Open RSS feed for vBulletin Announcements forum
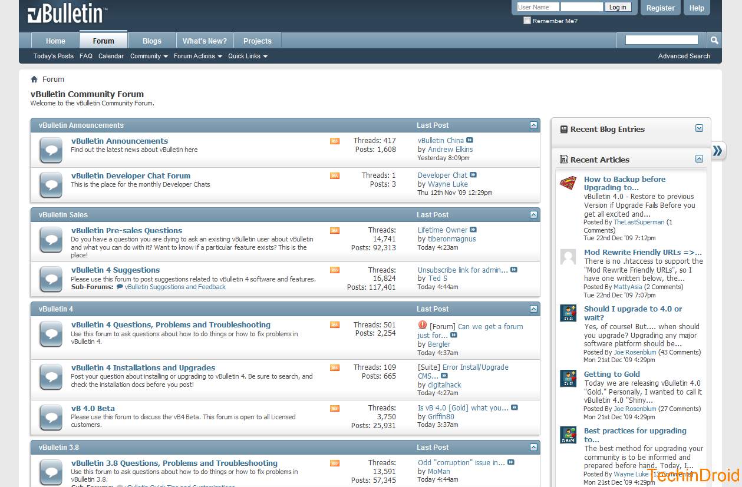 335,141
